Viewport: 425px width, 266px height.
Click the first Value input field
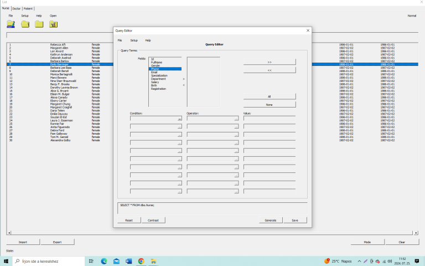pos(269,119)
